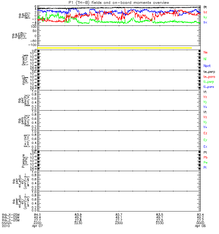Click the hhmm row label
219x234 pixels.
(x=6, y=223)
